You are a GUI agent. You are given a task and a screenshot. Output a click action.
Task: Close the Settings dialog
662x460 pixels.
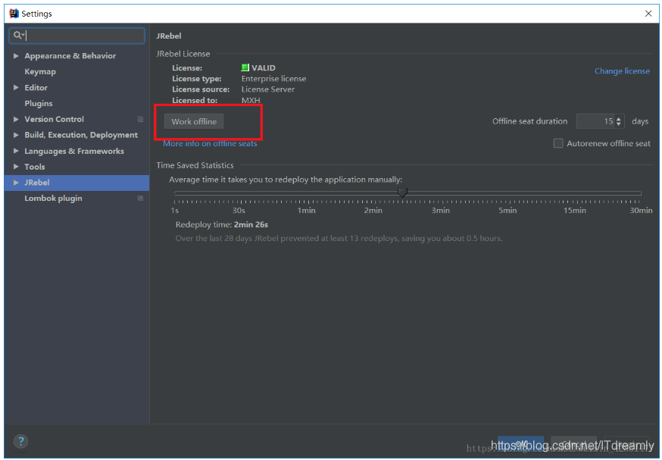tap(648, 14)
